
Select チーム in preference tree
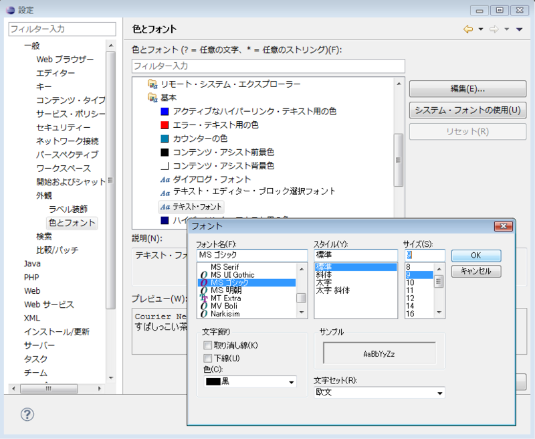click(x=35, y=373)
